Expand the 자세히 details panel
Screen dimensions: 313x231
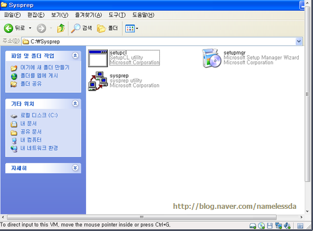pos(75,168)
